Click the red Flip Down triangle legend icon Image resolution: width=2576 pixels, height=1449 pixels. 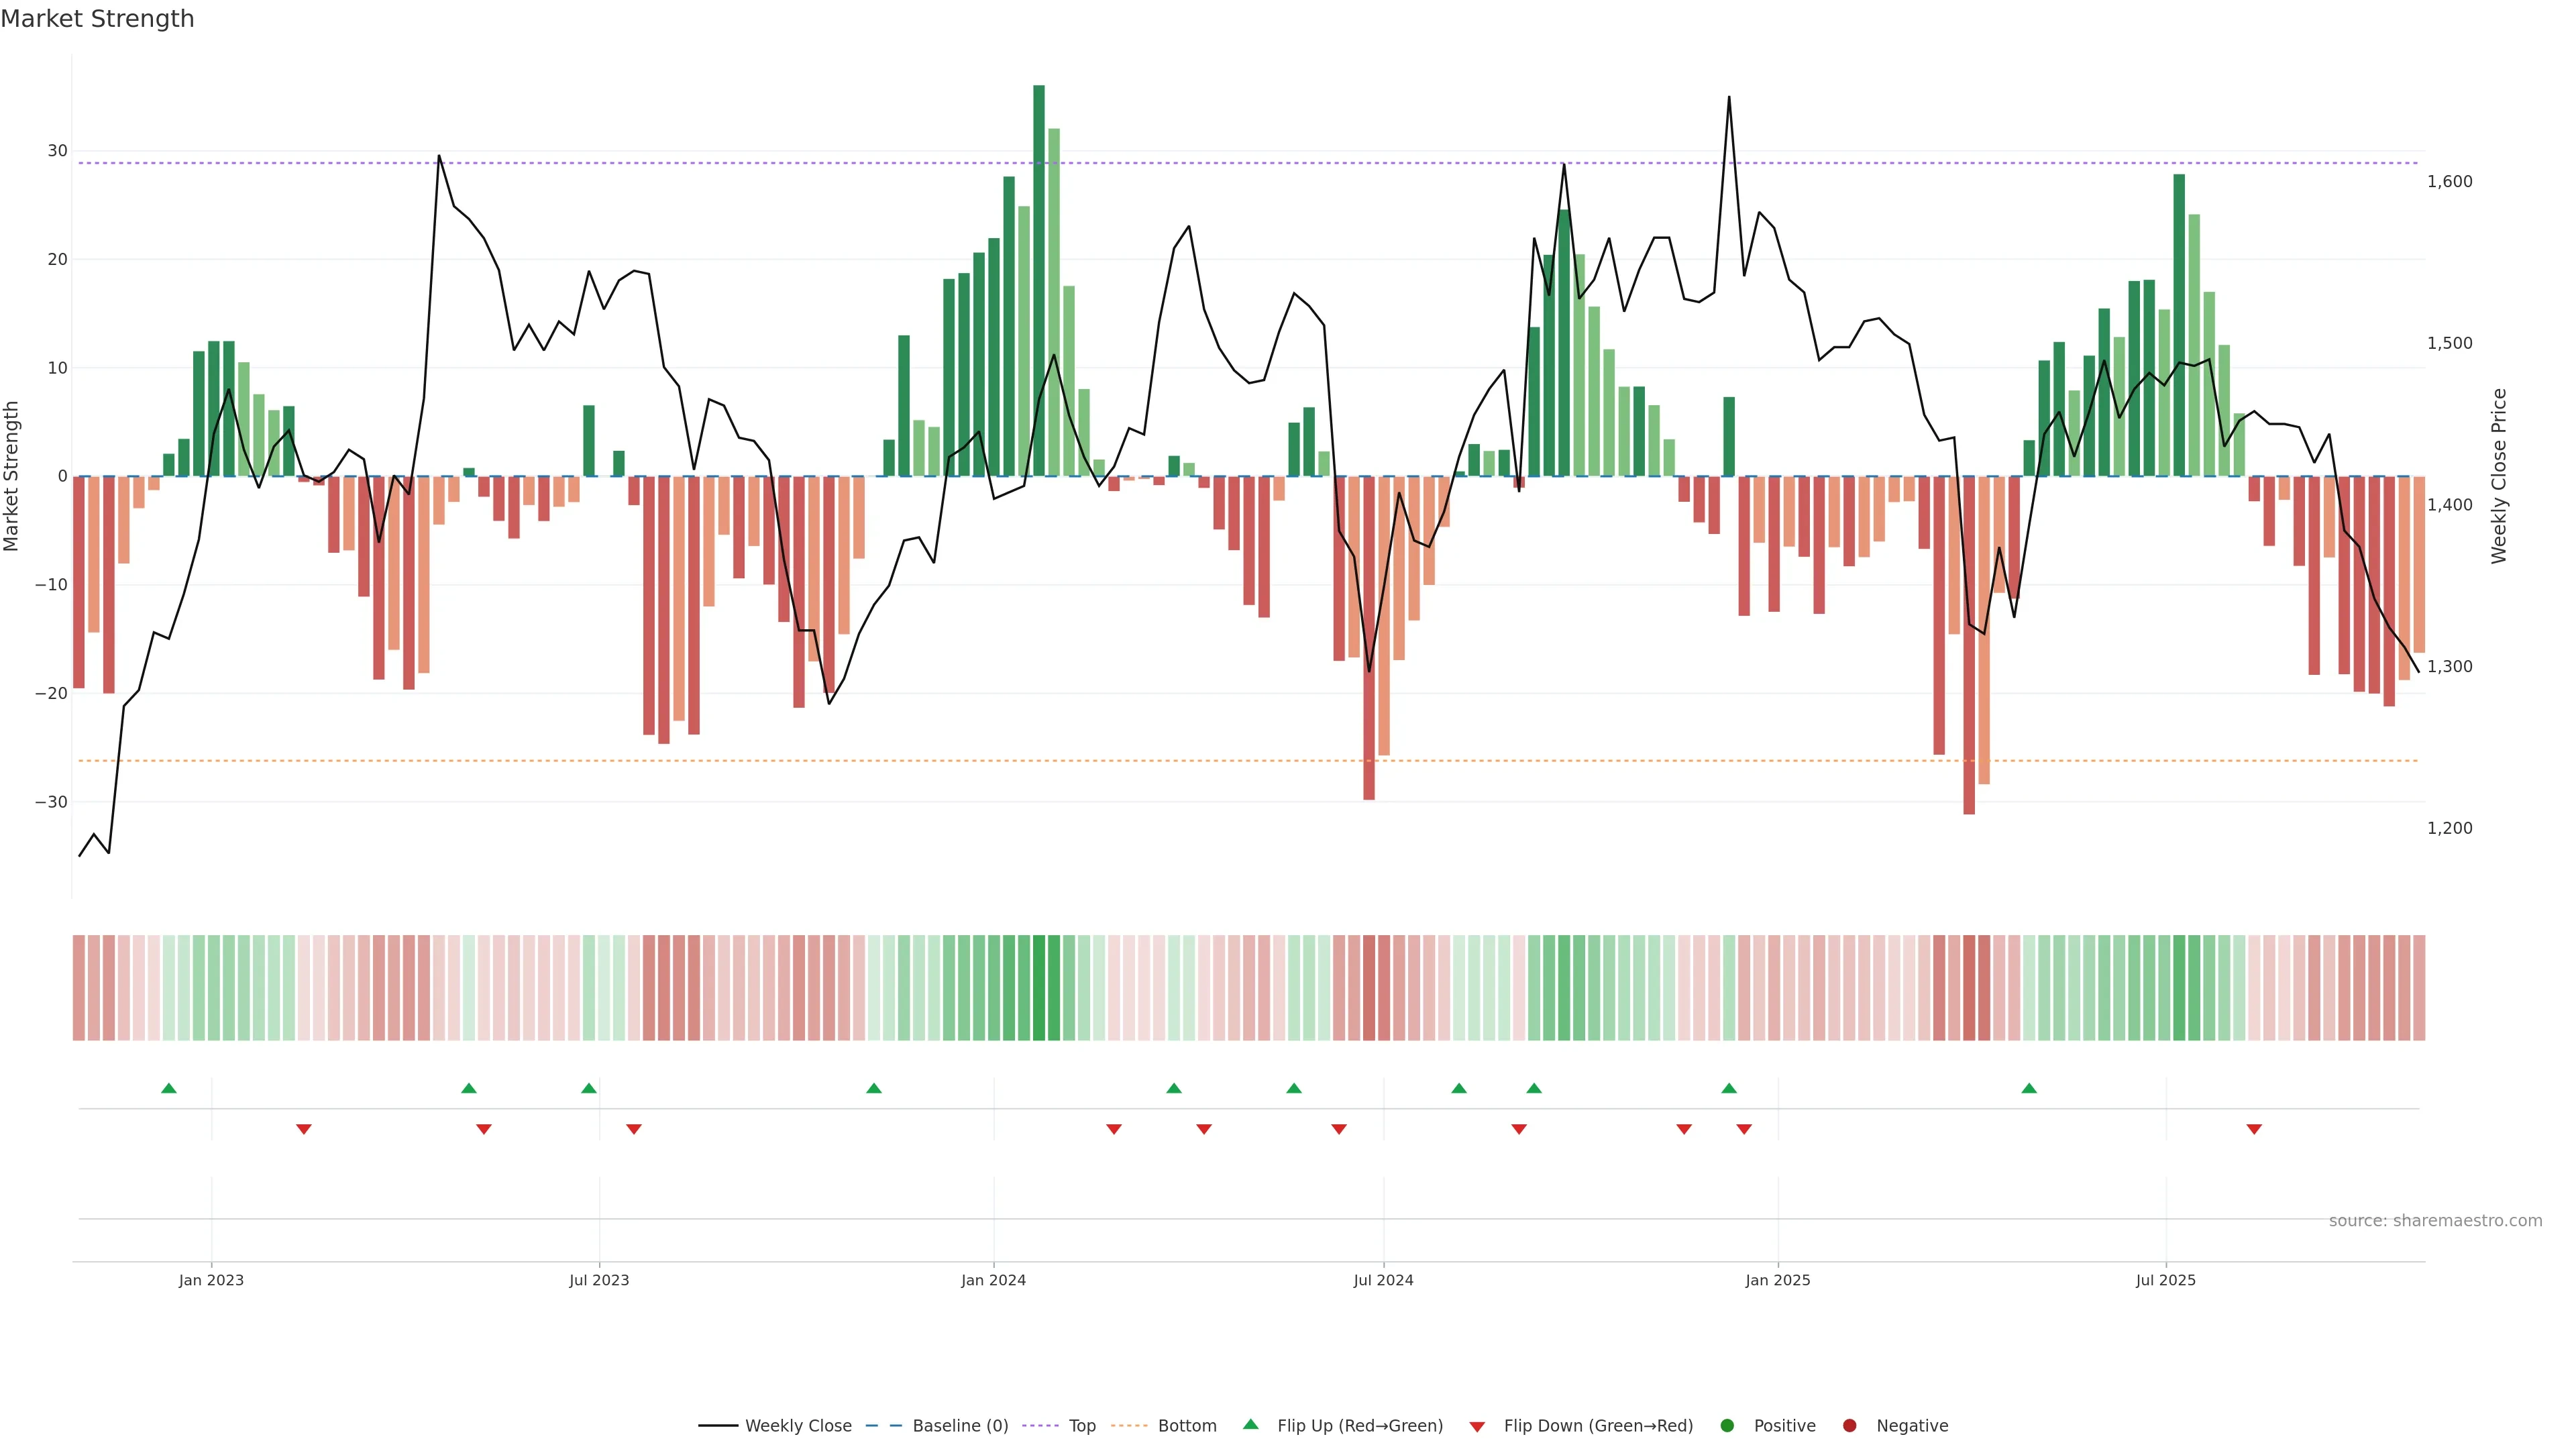tap(1477, 1427)
